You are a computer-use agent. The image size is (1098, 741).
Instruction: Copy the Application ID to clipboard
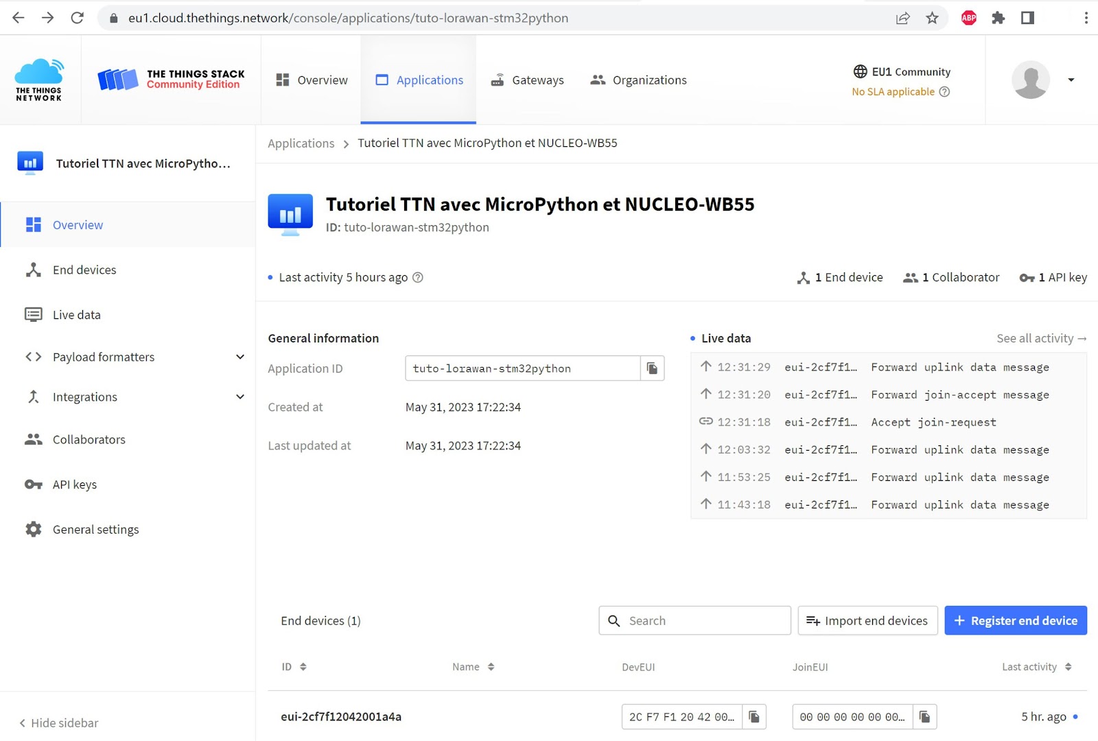coord(652,368)
